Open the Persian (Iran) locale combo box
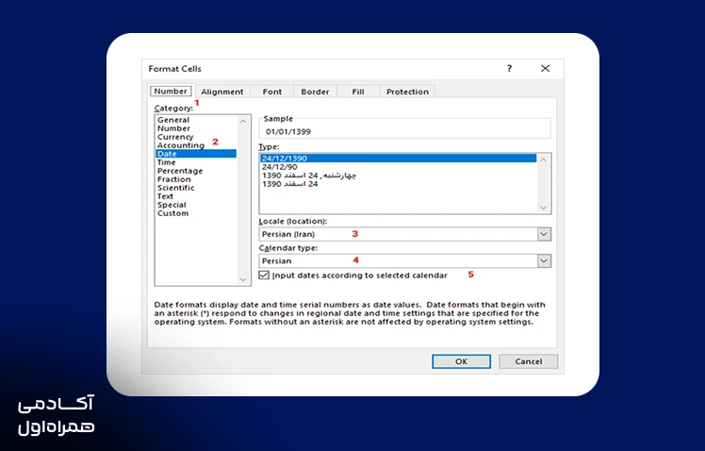The height and width of the screenshot is (451, 705). point(404,234)
